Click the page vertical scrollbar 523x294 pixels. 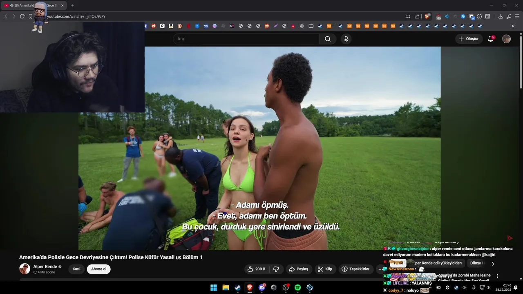[x=521, y=62]
